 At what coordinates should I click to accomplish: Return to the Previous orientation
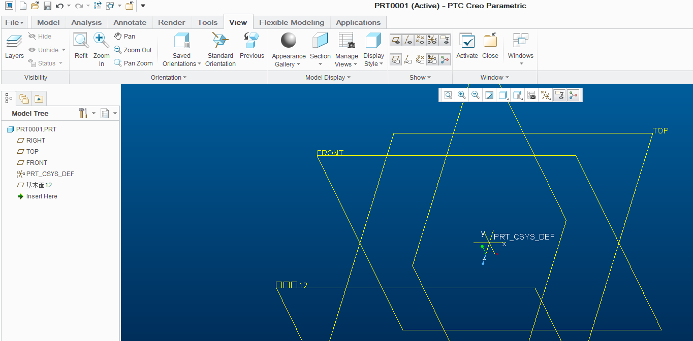[252, 46]
